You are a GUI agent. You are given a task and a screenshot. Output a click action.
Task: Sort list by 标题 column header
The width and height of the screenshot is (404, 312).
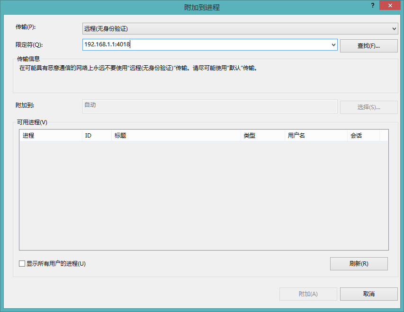click(x=175, y=136)
